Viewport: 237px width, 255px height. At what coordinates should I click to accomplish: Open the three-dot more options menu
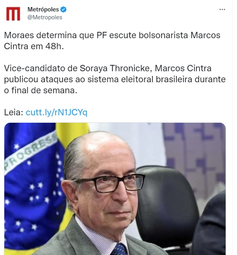pos(222,9)
